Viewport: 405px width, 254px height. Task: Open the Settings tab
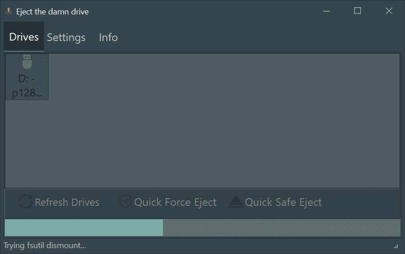click(x=66, y=37)
